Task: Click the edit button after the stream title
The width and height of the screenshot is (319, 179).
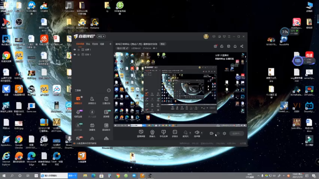Action: 163,44
